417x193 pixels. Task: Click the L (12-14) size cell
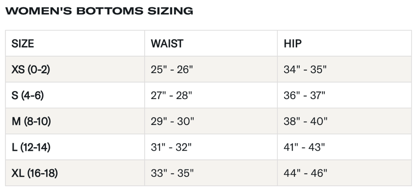[31, 147]
